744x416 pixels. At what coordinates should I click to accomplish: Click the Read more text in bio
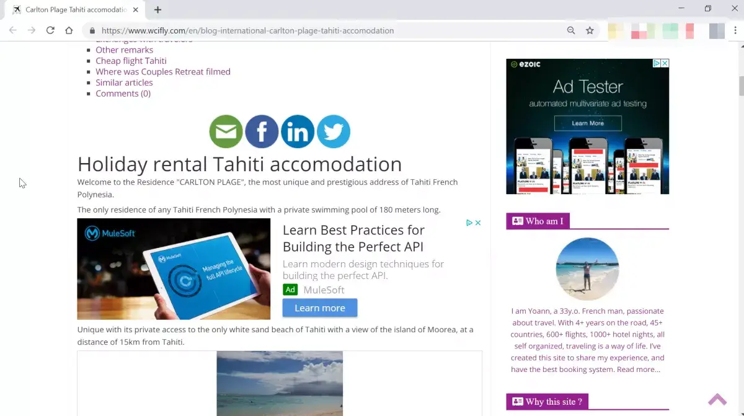tap(638, 370)
